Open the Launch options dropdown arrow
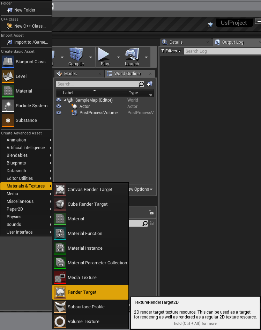This screenshot has height=330, width=261. coord(146,57)
